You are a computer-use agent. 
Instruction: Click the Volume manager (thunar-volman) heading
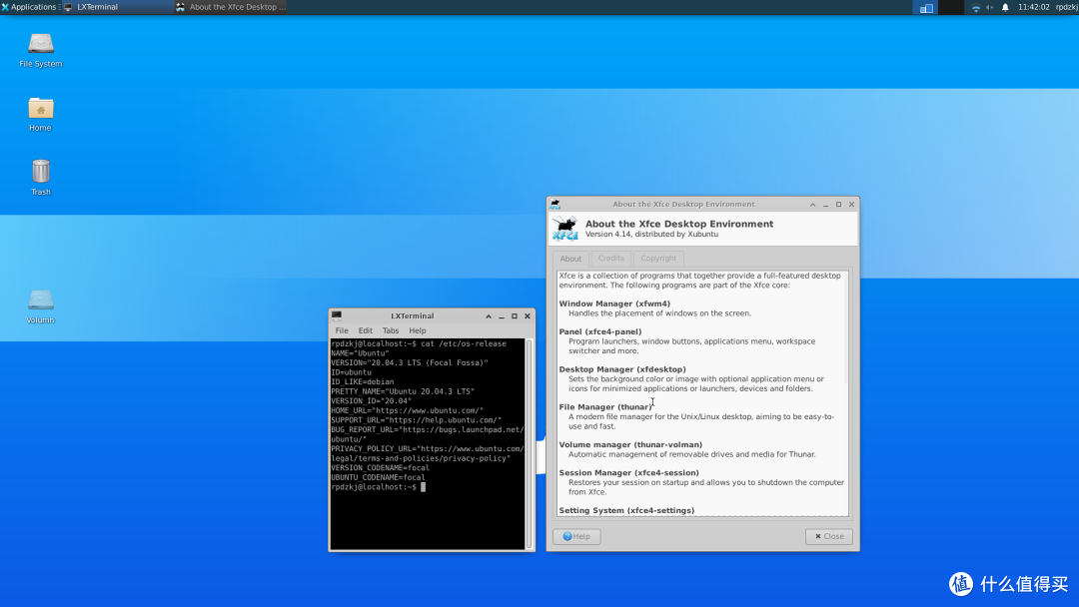click(x=630, y=444)
